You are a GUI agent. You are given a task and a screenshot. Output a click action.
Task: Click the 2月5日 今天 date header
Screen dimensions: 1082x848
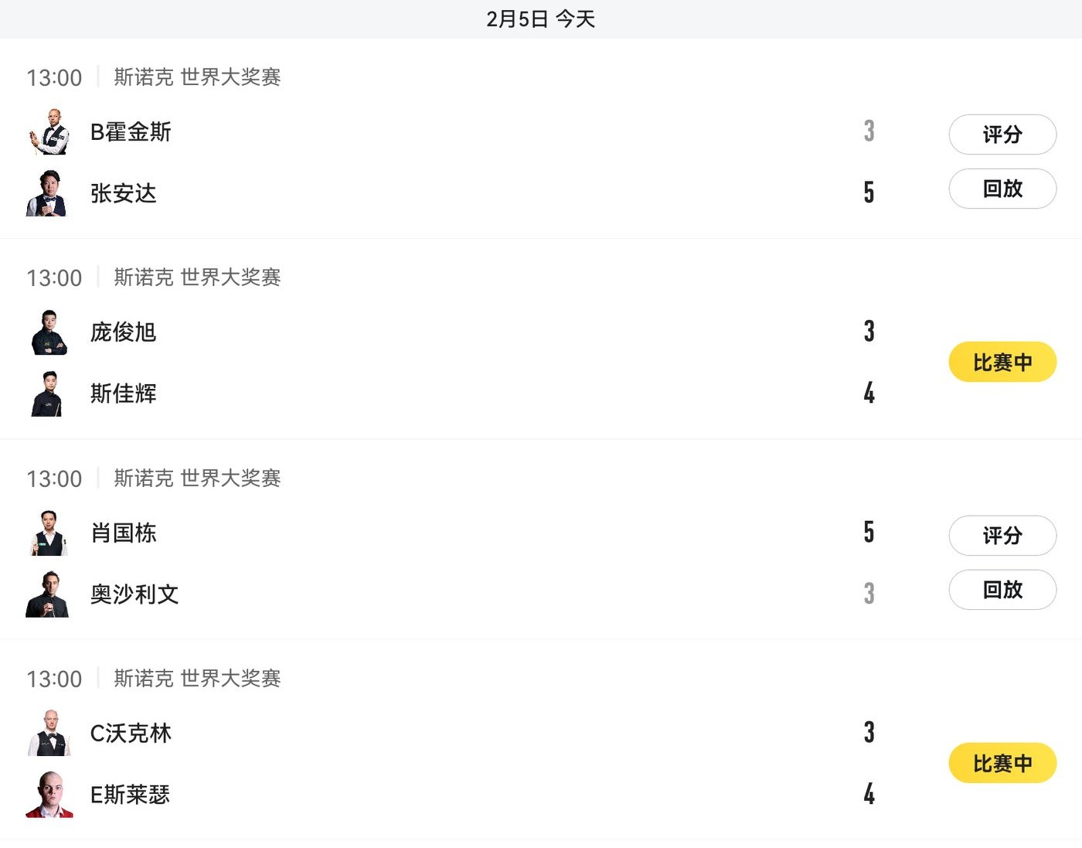[x=540, y=19]
